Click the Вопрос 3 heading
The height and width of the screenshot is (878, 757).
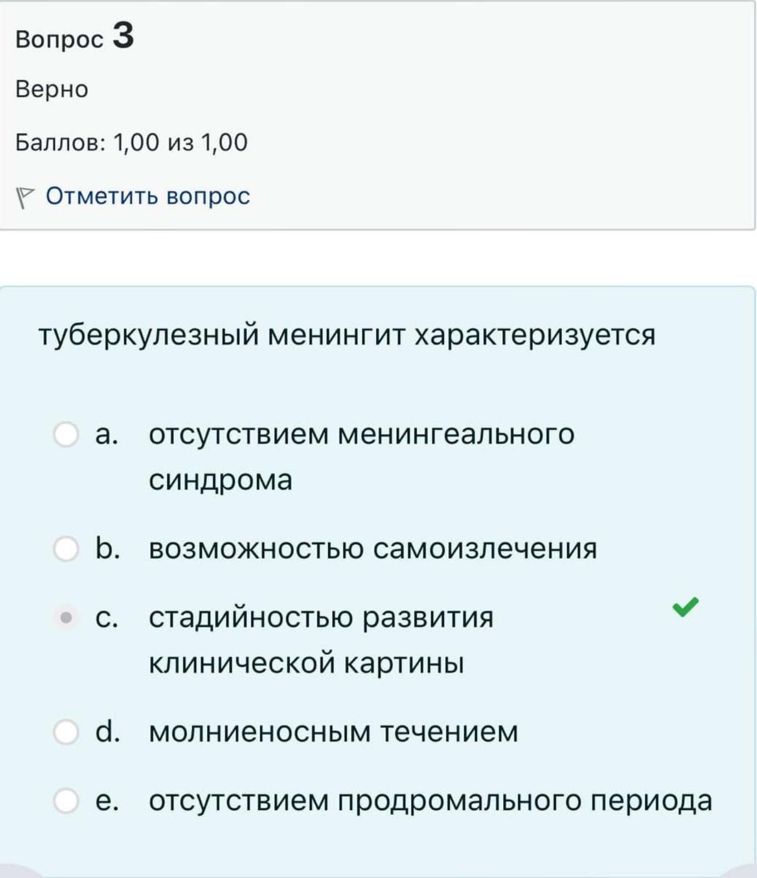pos(75,36)
